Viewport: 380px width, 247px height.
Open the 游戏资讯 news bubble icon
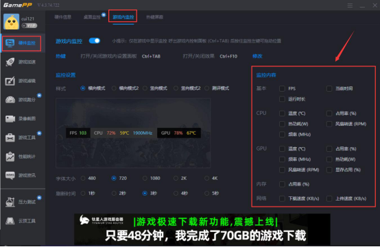[10, 175]
